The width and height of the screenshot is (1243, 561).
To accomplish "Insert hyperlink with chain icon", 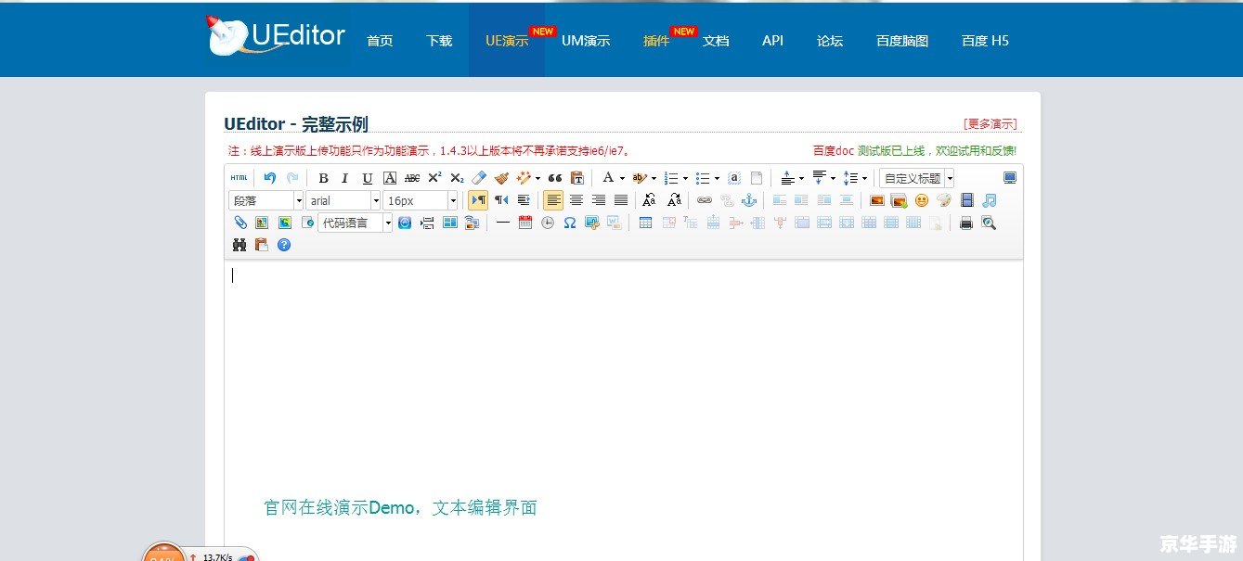I will [705, 200].
